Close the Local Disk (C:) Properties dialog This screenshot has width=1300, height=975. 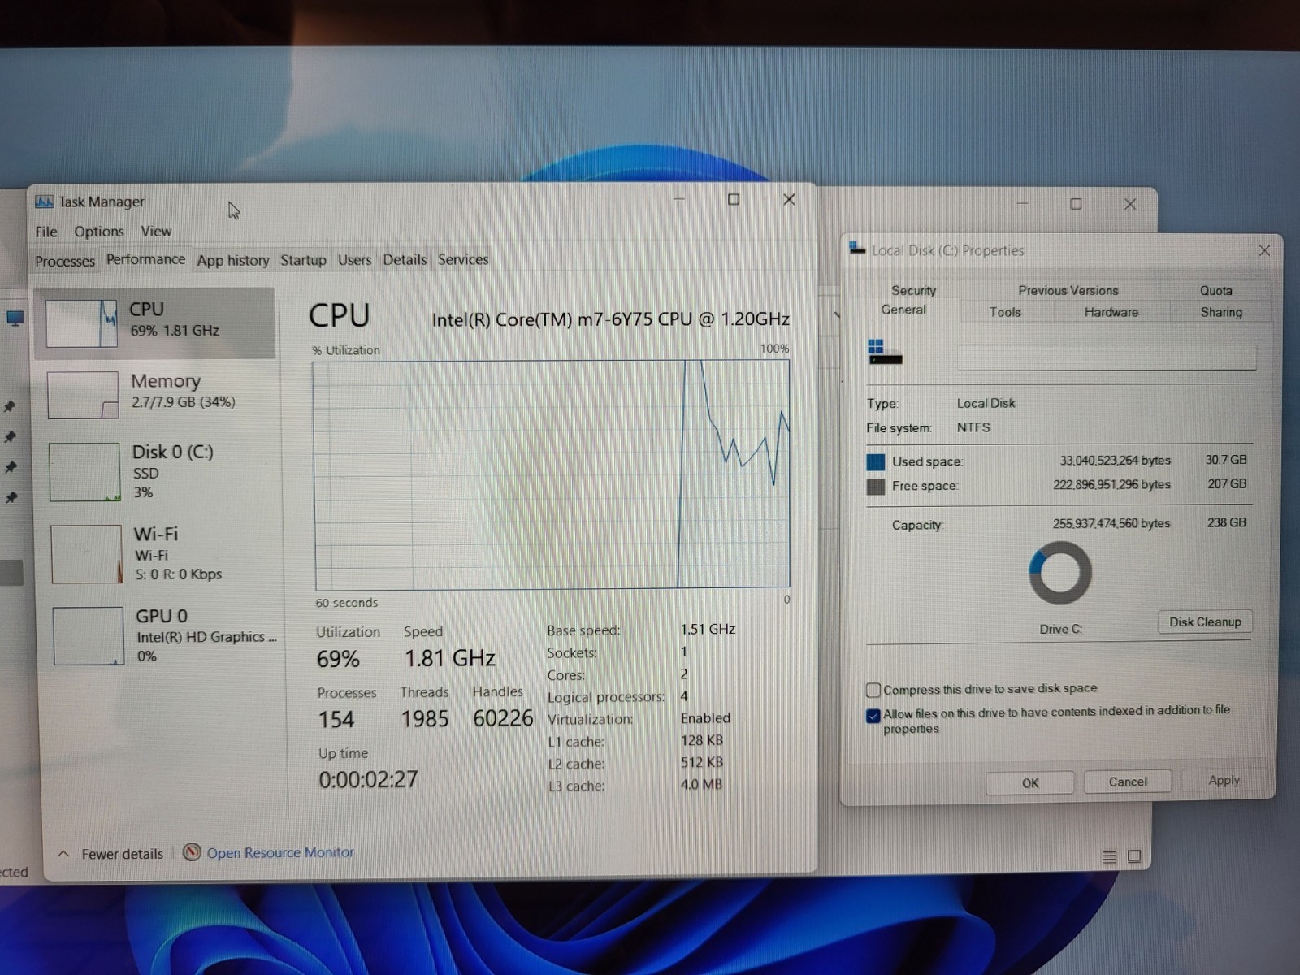pos(1264,250)
